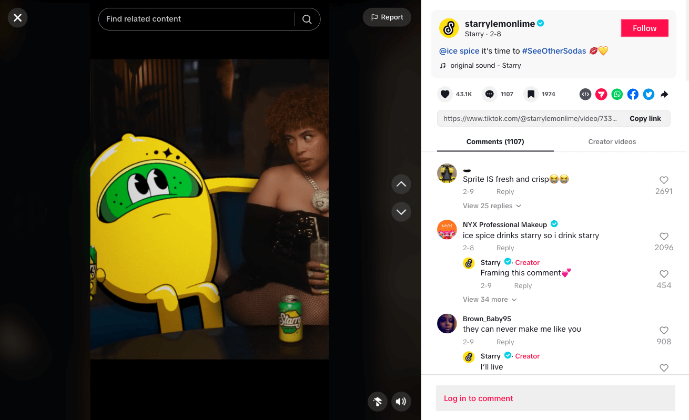Open avatar of Sprite comment author
689x420 pixels.
[x=447, y=173]
